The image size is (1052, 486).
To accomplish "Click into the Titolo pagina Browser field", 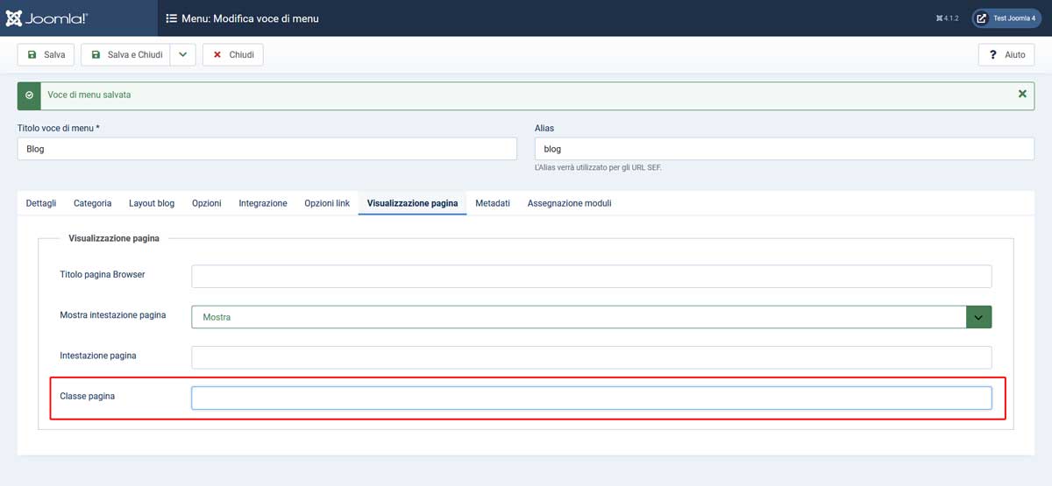I will point(591,277).
